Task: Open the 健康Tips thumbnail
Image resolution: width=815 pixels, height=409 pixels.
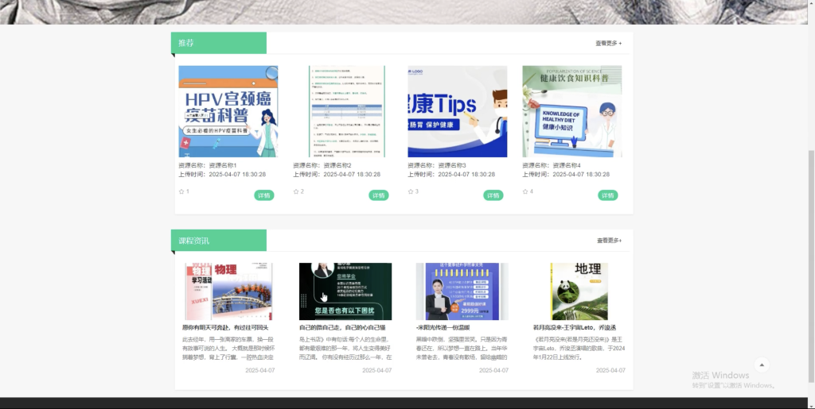Action: tap(458, 111)
